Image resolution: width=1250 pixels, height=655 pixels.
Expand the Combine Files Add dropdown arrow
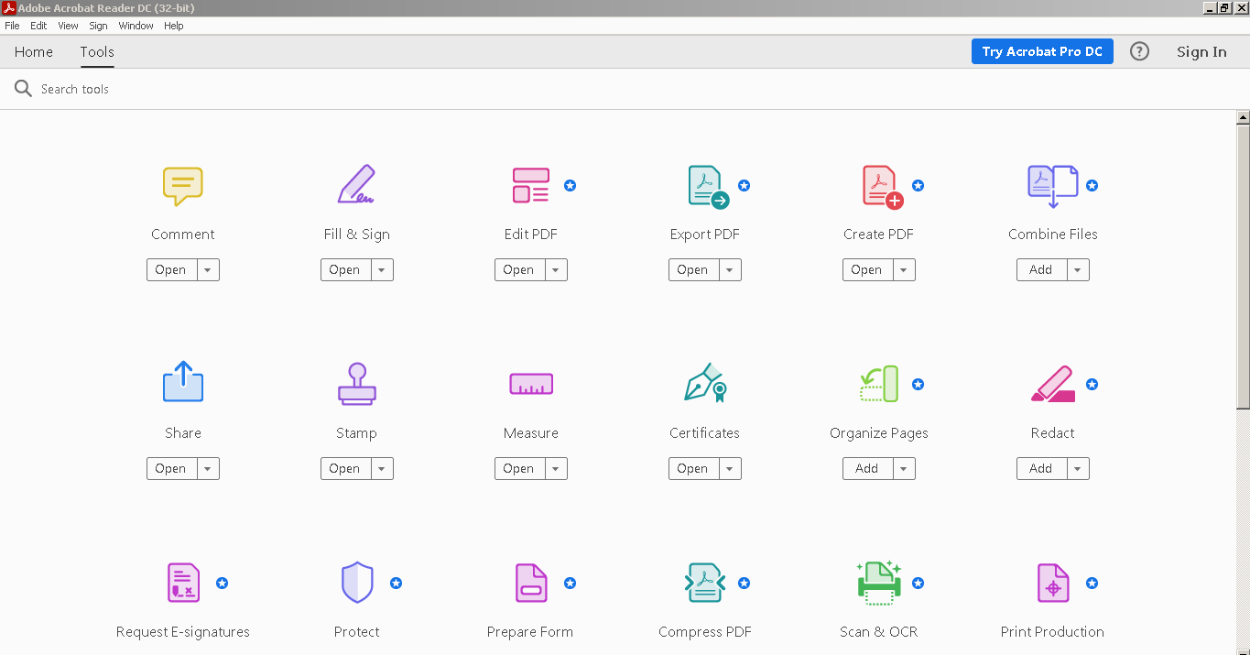pos(1078,269)
